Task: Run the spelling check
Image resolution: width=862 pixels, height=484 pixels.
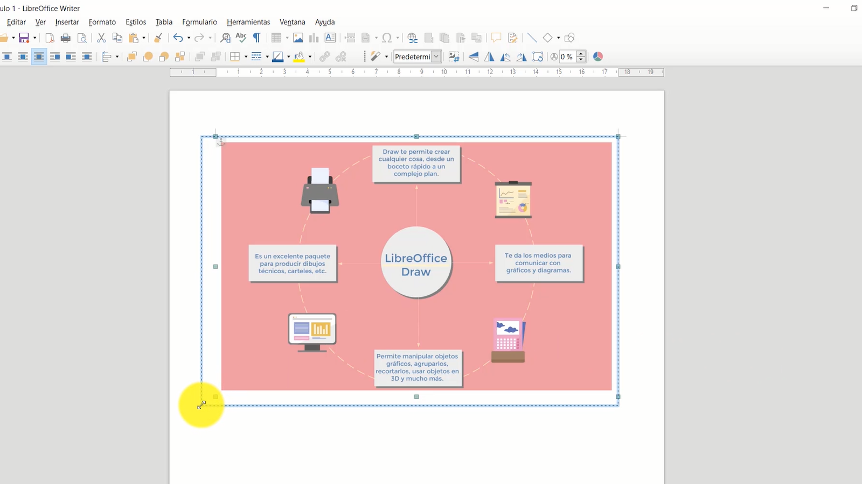Action: click(241, 38)
